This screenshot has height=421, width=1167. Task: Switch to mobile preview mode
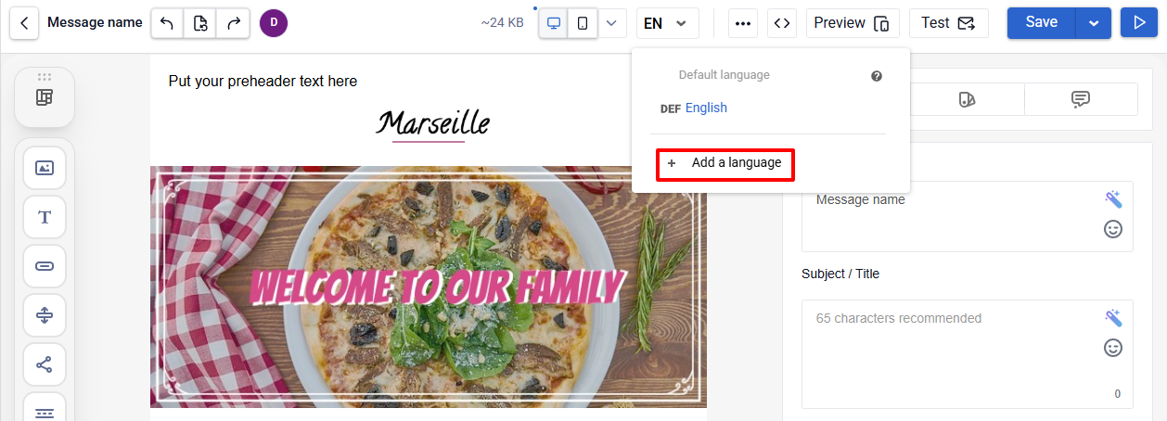[x=582, y=23]
